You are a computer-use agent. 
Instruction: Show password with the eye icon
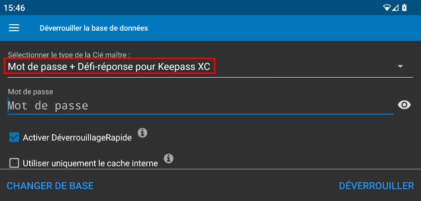(x=404, y=104)
